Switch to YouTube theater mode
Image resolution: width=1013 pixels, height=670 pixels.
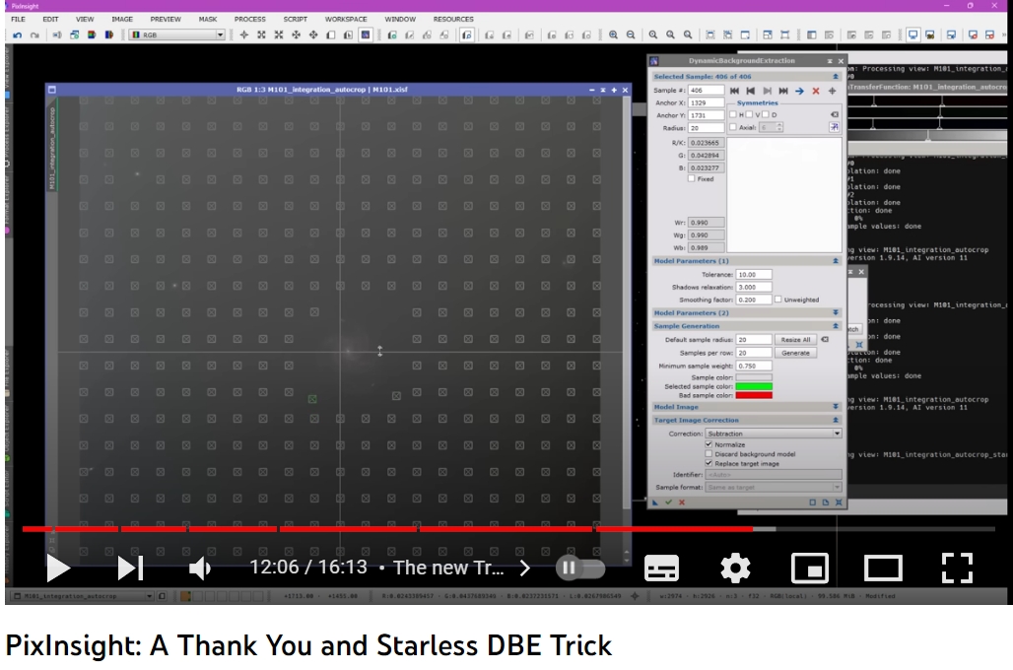pyautogui.click(x=883, y=569)
